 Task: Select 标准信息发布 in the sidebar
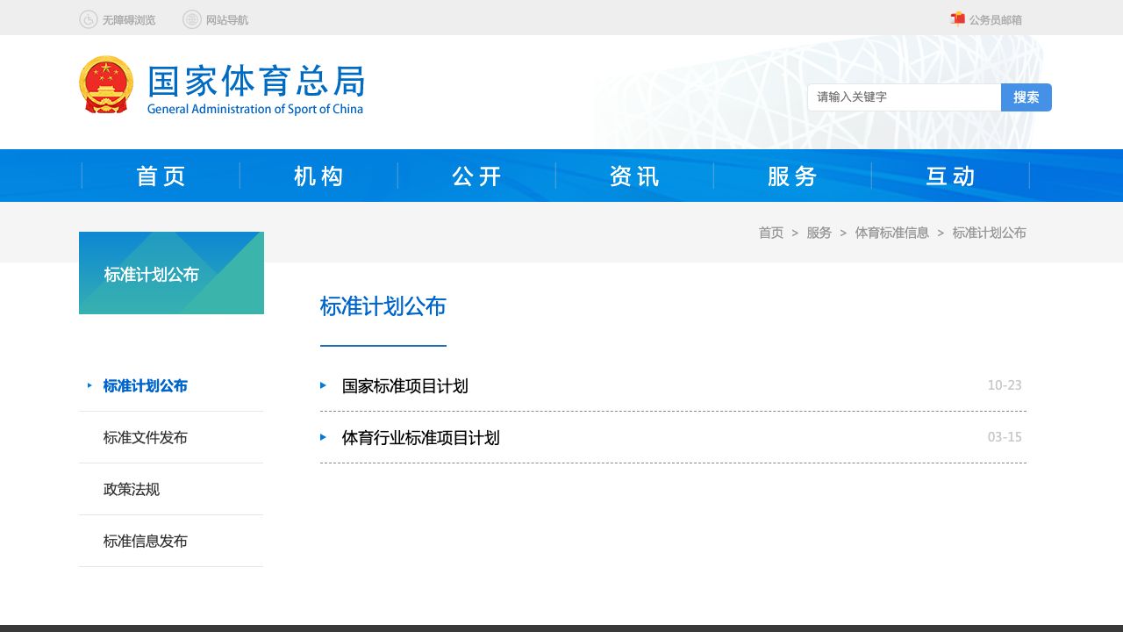(146, 541)
